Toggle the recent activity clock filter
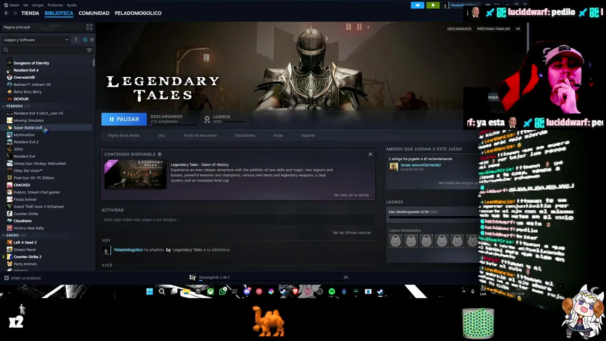The image size is (606, 341). [x=85, y=40]
